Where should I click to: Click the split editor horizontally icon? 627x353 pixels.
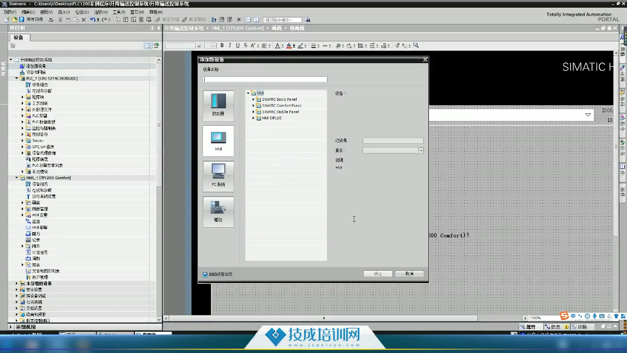coord(248,20)
